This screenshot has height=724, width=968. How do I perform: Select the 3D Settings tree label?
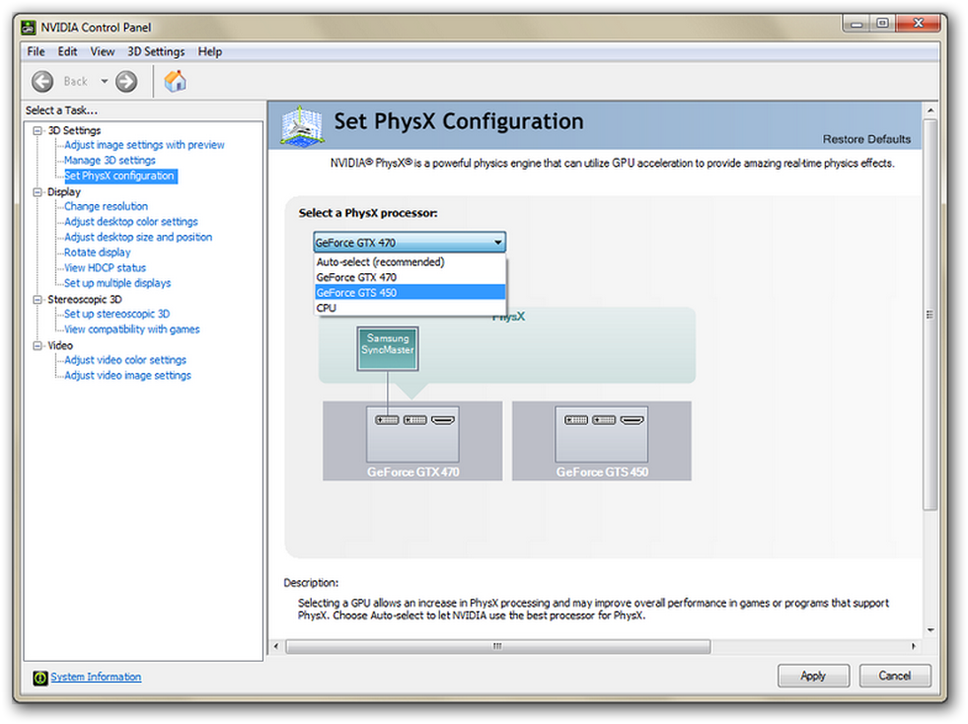coord(74,130)
